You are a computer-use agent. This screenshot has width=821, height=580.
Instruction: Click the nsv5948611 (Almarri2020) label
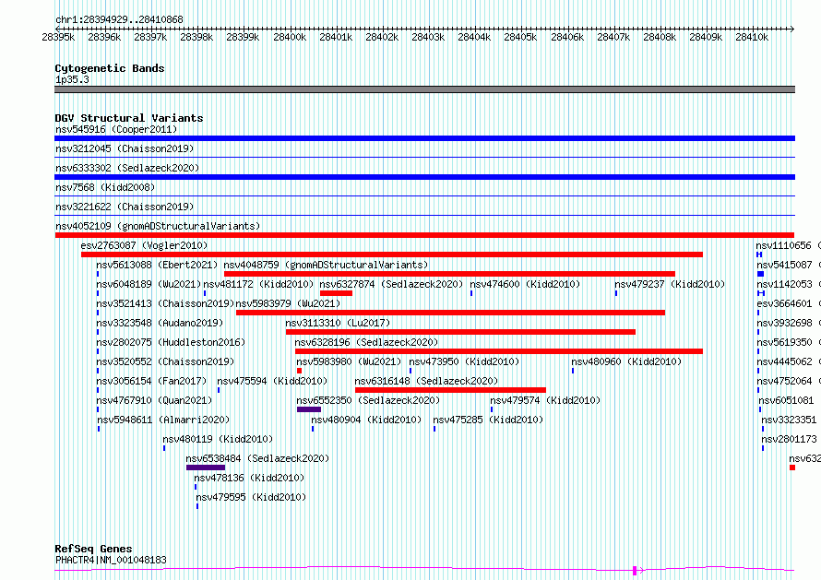coord(163,420)
